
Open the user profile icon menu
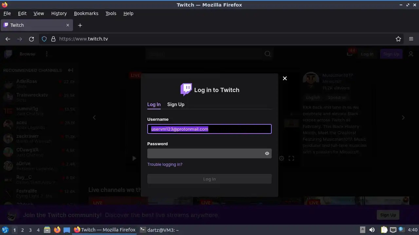pyautogui.click(x=411, y=54)
